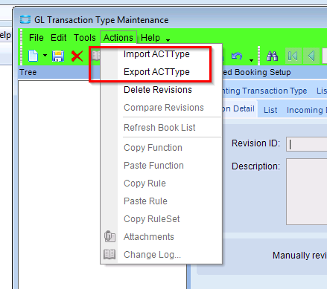327x289 pixels.
Task: Click the red X delete icon
Action: coord(77,56)
